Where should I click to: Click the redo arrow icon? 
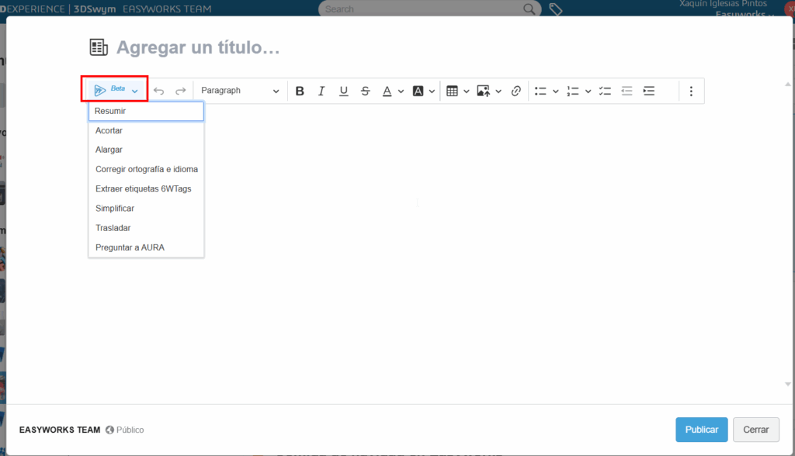coord(180,91)
